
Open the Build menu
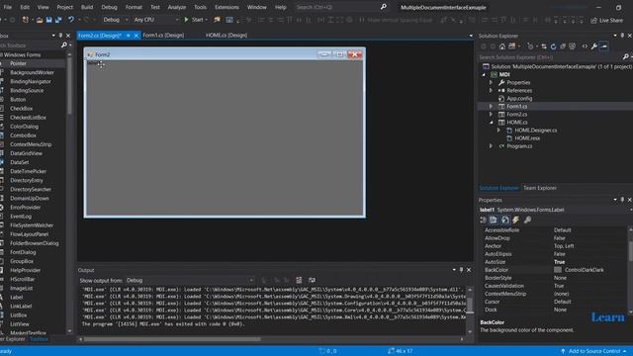(x=87, y=7)
